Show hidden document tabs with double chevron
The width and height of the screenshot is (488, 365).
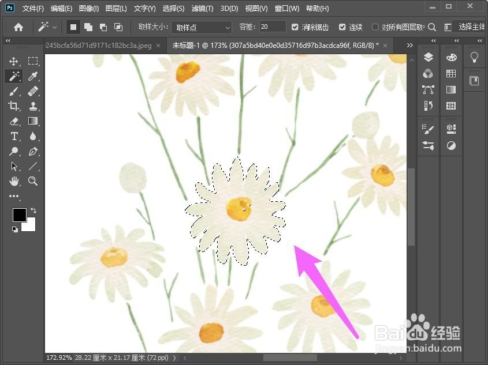pos(410,46)
